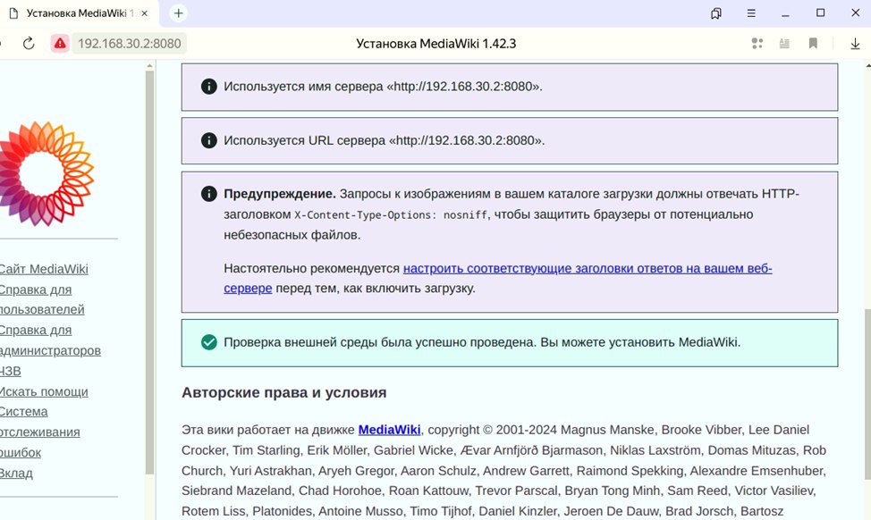This screenshot has width=871, height=520.
Task: Click the MediaWiki sunflower logo
Action: tap(47, 173)
